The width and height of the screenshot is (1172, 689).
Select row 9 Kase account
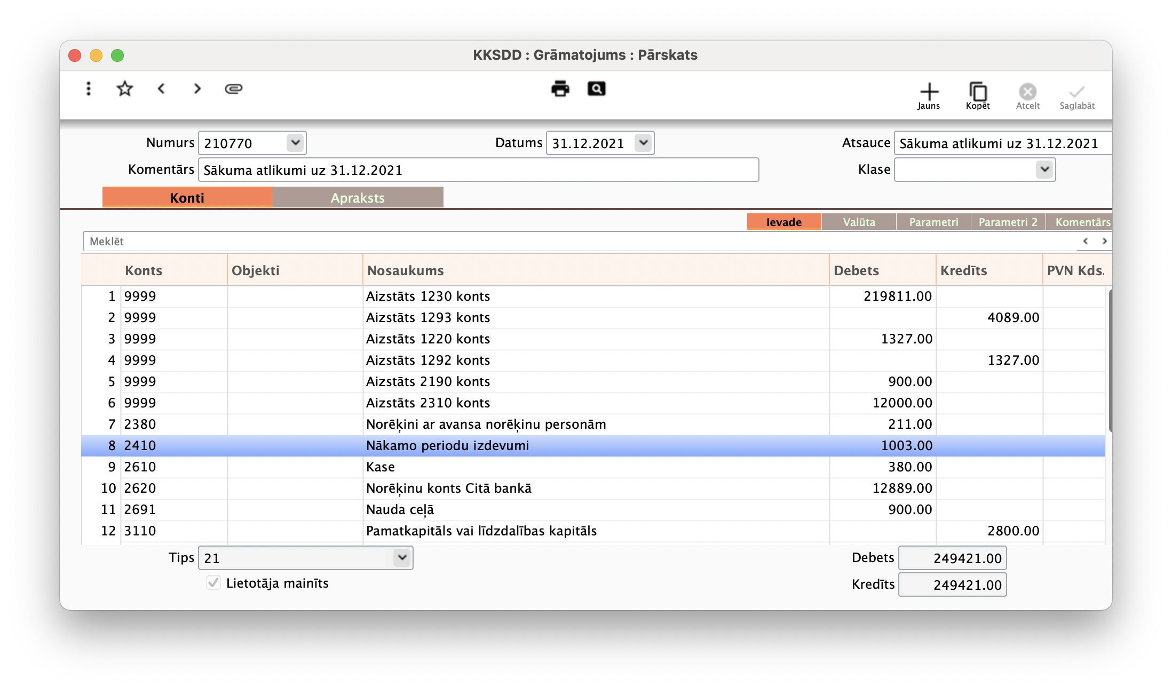pos(380,467)
